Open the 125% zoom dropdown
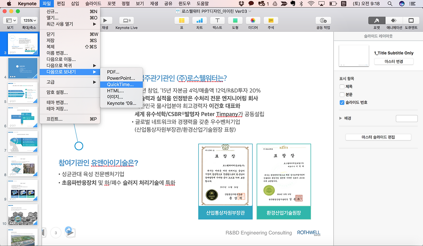Image resolution: width=423 pixels, height=246 pixels. [x=29, y=20]
